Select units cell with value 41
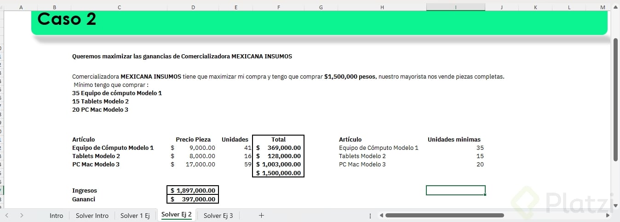The width and height of the screenshot is (620, 222). [235, 148]
